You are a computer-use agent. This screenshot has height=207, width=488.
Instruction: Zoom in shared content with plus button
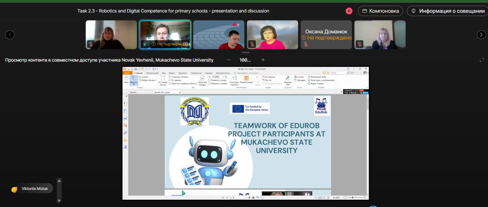pyautogui.click(x=263, y=60)
